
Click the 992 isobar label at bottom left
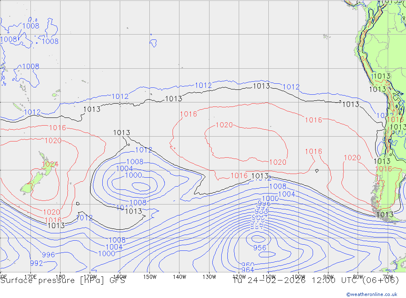[x=37, y=263]
